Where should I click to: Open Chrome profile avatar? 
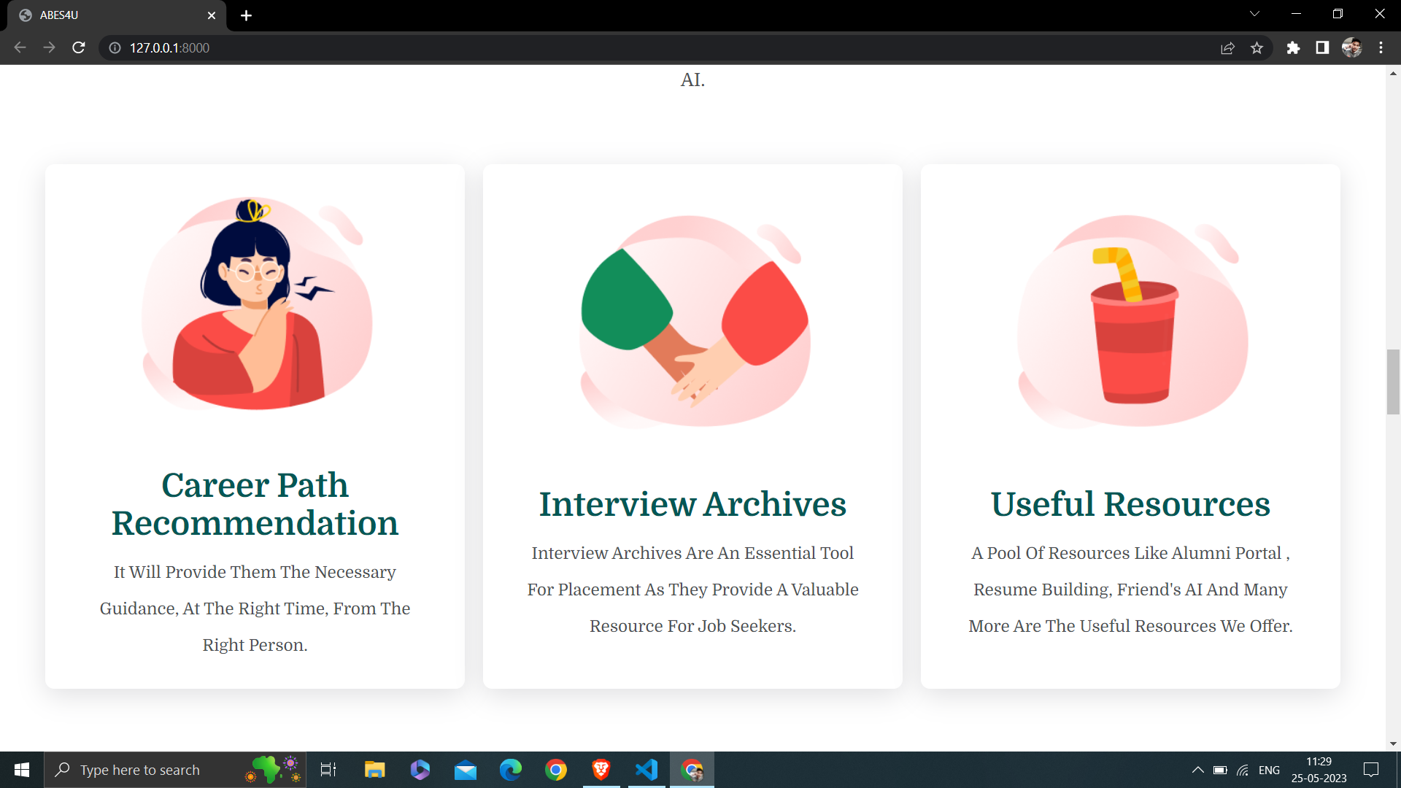(x=1351, y=47)
